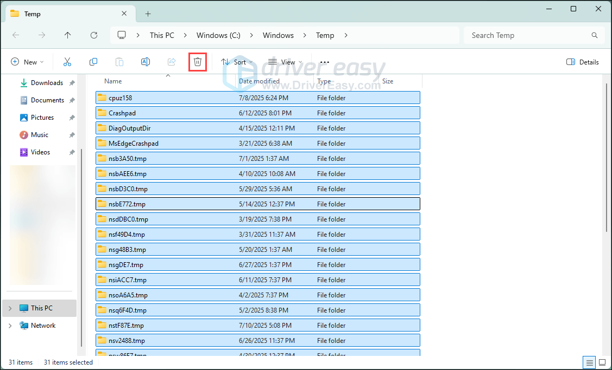Go up one folder level

[x=67, y=35]
